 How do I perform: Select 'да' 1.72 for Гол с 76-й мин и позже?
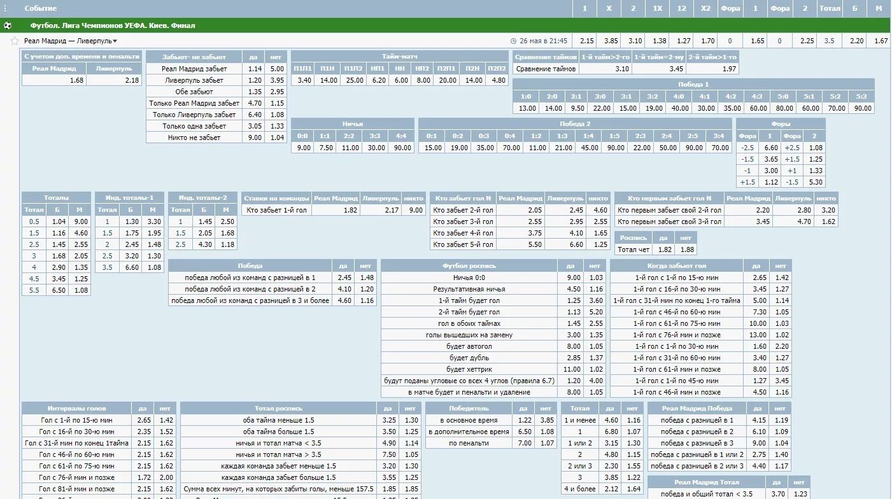144,477
